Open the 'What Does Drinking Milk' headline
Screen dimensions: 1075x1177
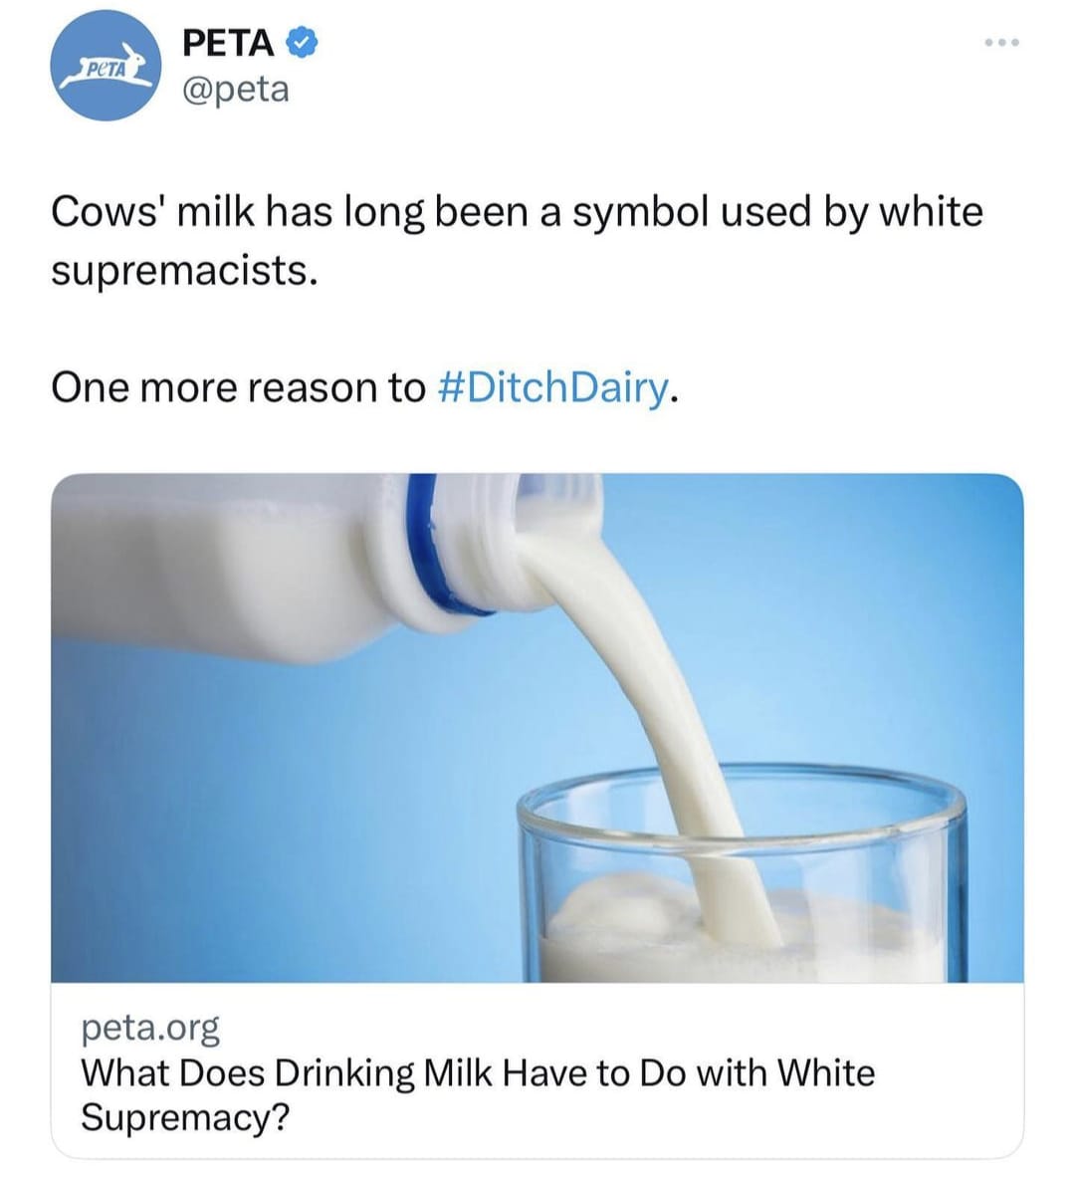[477, 1072]
